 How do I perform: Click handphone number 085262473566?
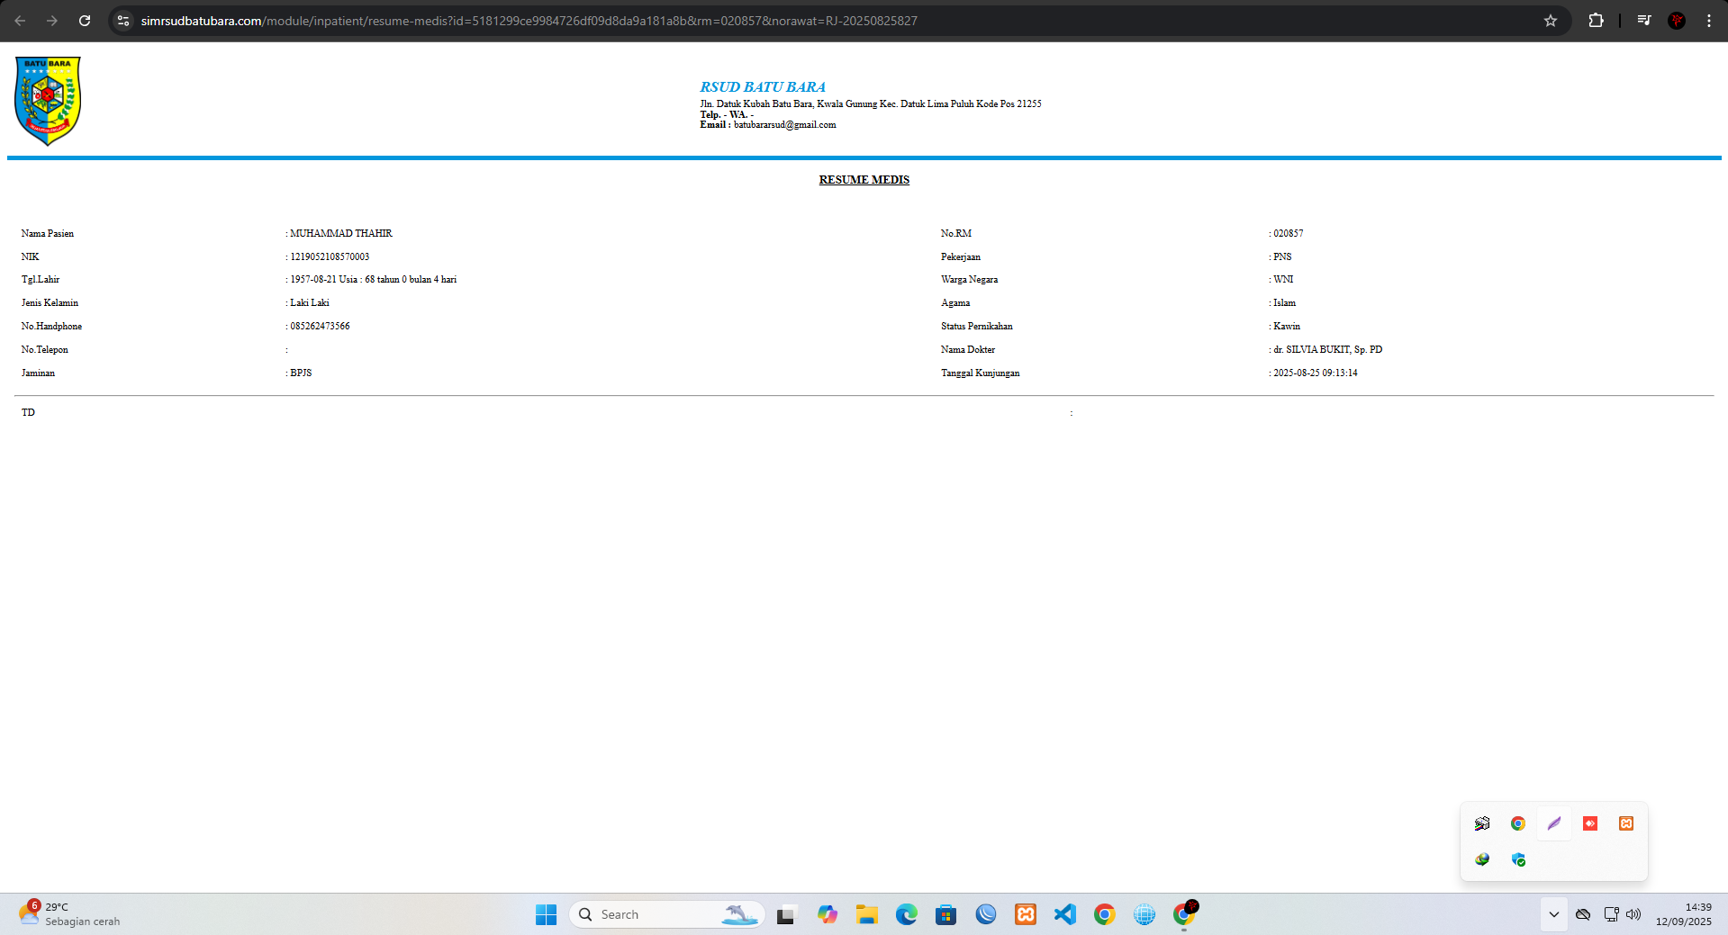pos(320,327)
